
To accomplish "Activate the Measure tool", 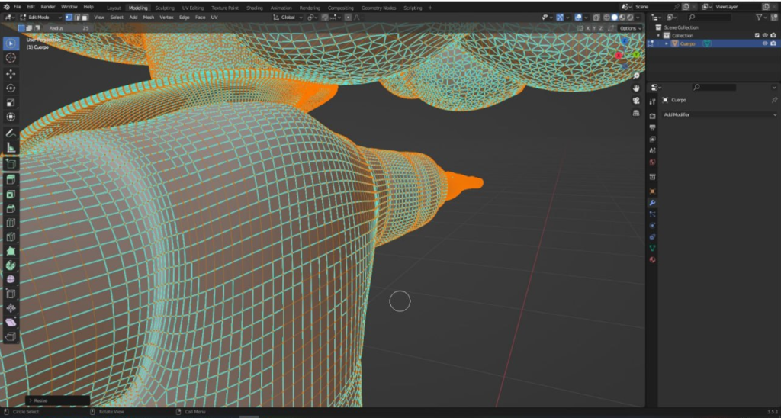I will tap(11, 146).
